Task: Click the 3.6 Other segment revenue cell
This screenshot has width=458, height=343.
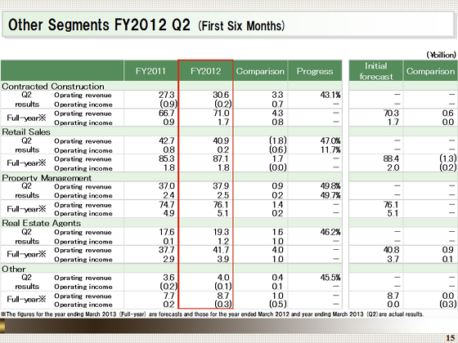Action: tap(168, 278)
